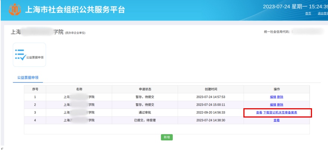Select the 公益票据申领 tab
Image resolution: width=328 pixels, height=150 pixels.
click(x=28, y=78)
